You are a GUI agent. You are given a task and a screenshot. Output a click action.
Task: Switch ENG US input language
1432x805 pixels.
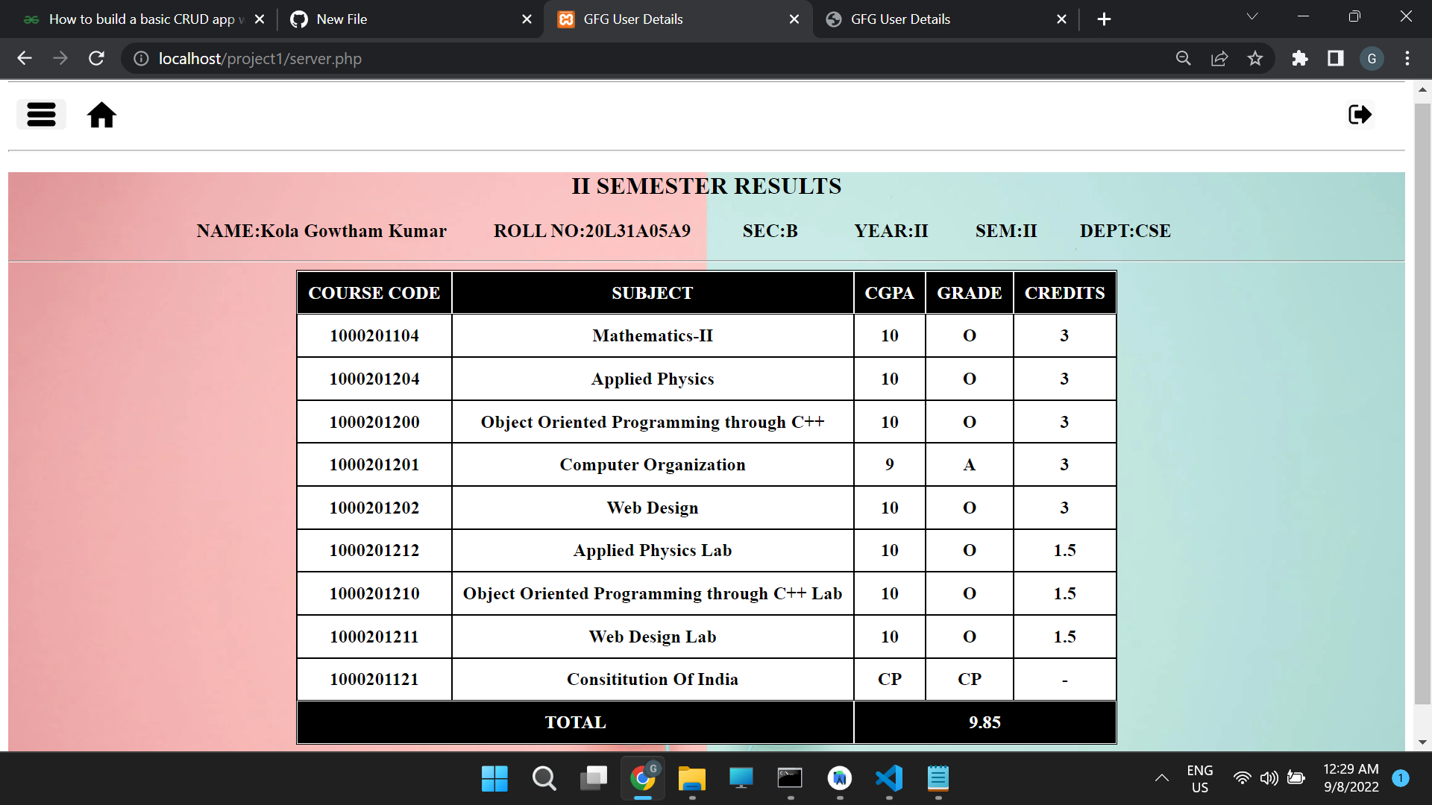click(1199, 778)
